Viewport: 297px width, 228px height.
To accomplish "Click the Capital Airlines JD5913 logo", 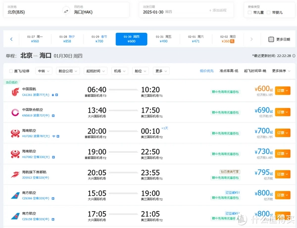I will (x=15, y=174).
